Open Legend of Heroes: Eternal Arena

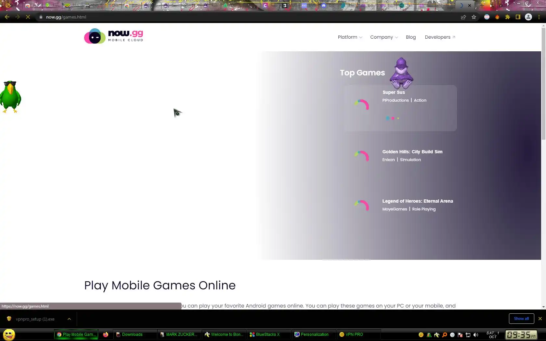pos(417,201)
